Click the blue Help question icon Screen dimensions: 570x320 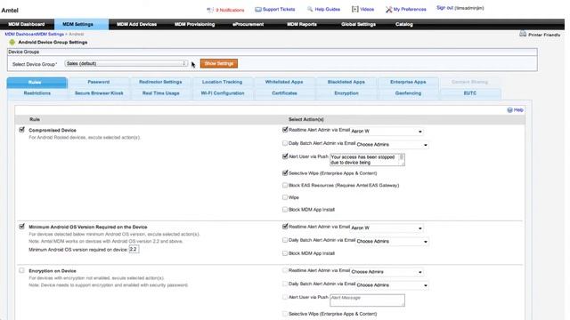pos(509,110)
